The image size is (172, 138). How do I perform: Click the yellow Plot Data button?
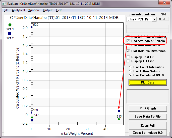pos(148,82)
